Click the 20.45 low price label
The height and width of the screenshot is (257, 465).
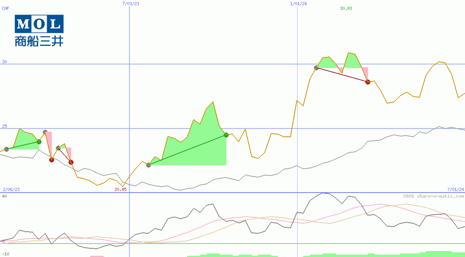(120, 189)
